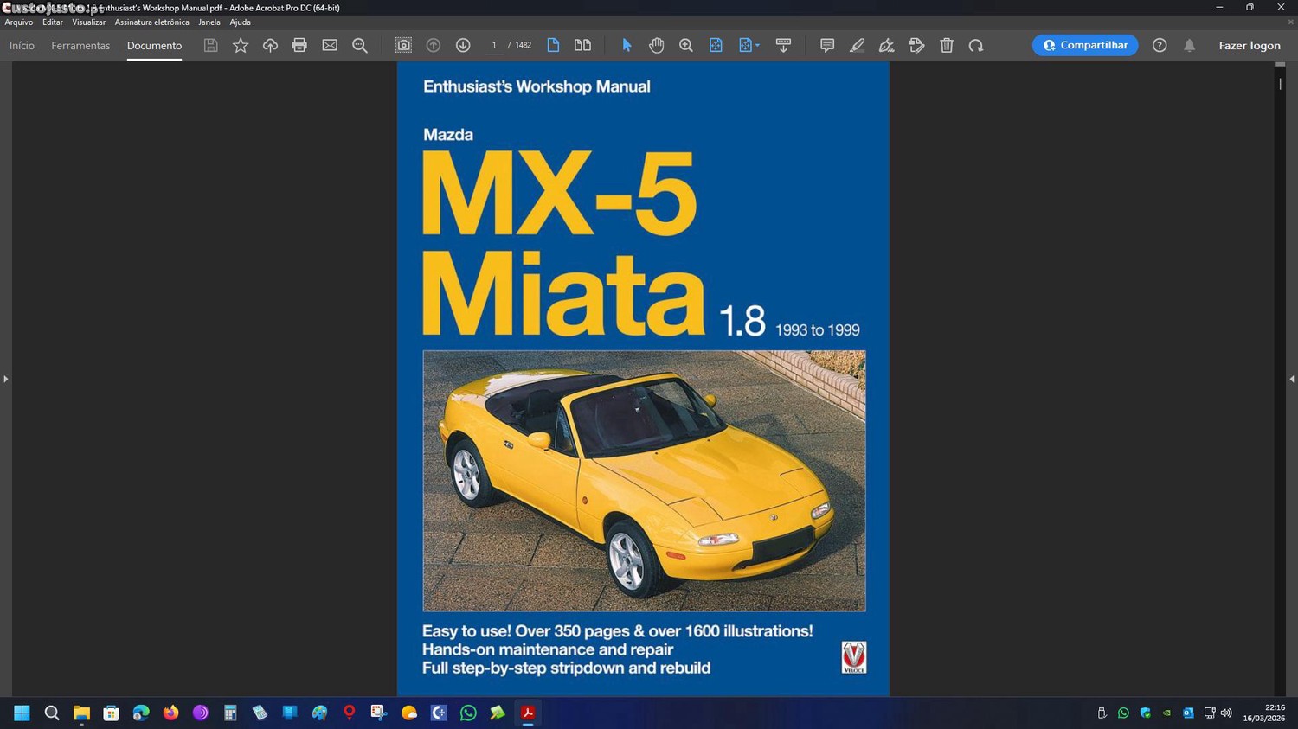Star this file as a favorite
This screenshot has height=729, width=1298.
pyautogui.click(x=241, y=45)
